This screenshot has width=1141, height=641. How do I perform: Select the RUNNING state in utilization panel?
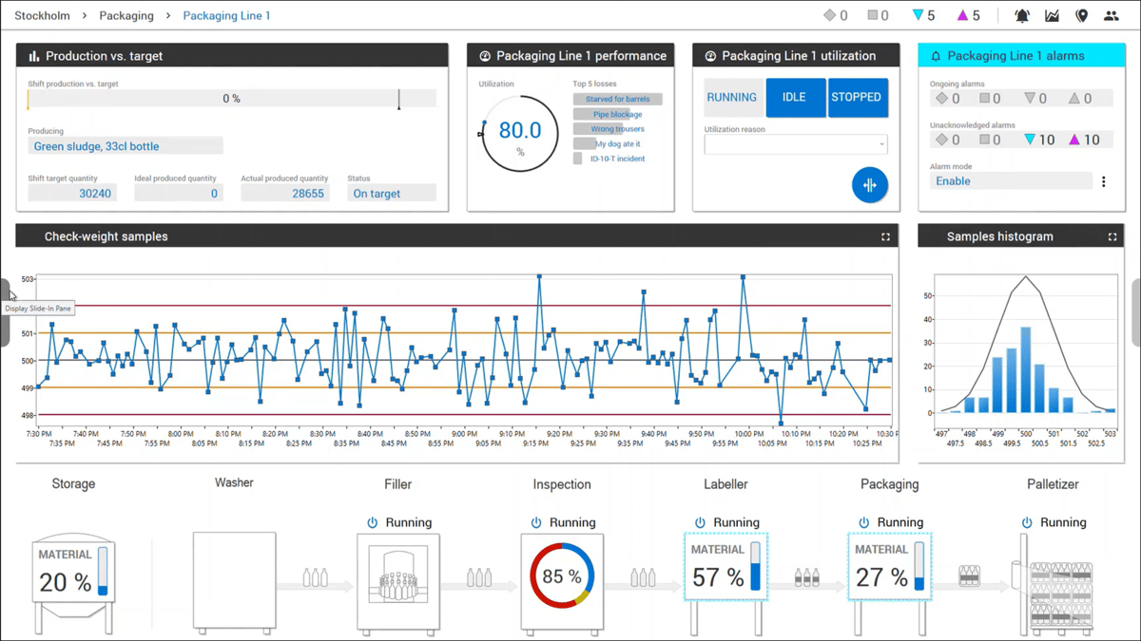[x=733, y=97]
